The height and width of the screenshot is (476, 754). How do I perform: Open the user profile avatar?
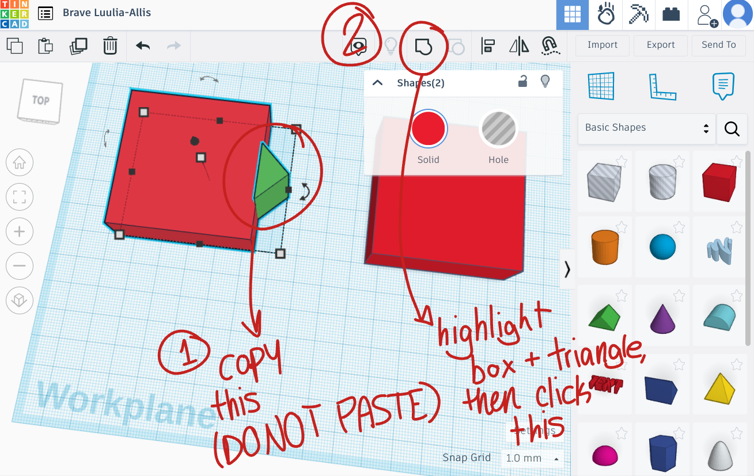(x=738, y=15)
